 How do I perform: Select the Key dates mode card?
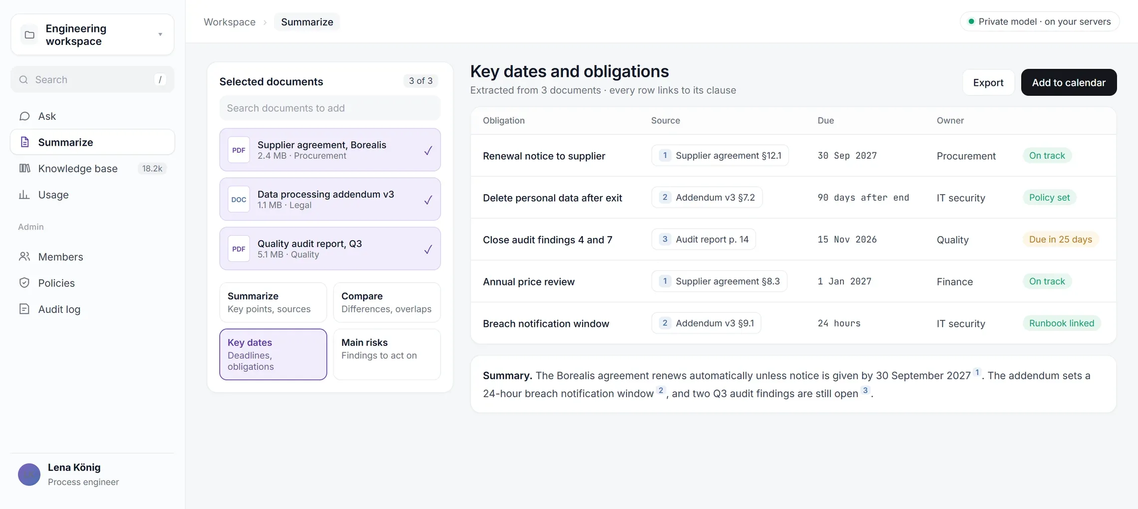click(273, 354)
